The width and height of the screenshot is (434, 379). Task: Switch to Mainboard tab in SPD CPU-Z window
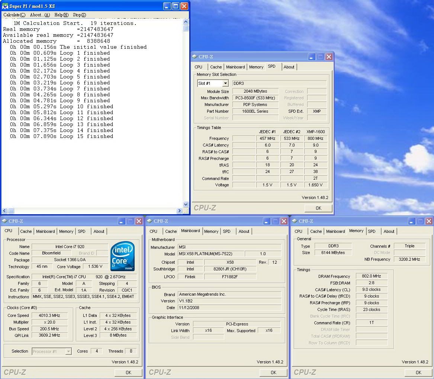tap(235, 67)
